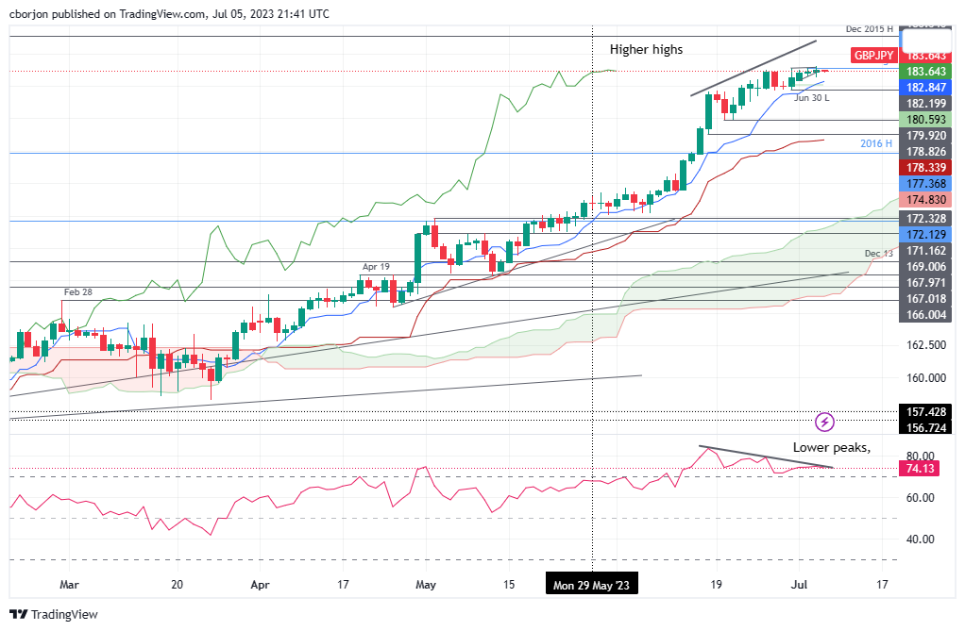The height and width of the screenshot is (631, 965).
Task: Select the 'Jun 30 L' level label
Action: click(x=811, y=97)
